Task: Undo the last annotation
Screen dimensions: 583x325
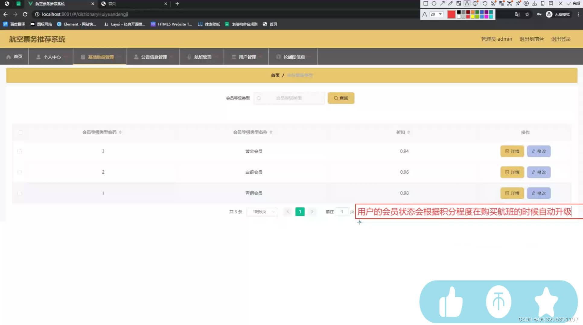Action: [485, 4]
